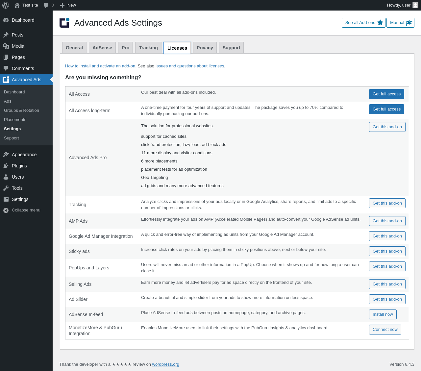Screen dimensions: 421x371
Task: Click Get full access for All Access
Action: click(386, 94)
